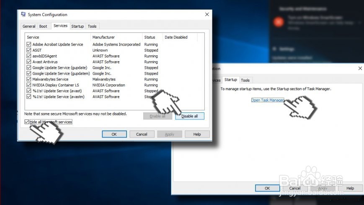Select the Services tab
Screen dimensions: 364x205
60,26
